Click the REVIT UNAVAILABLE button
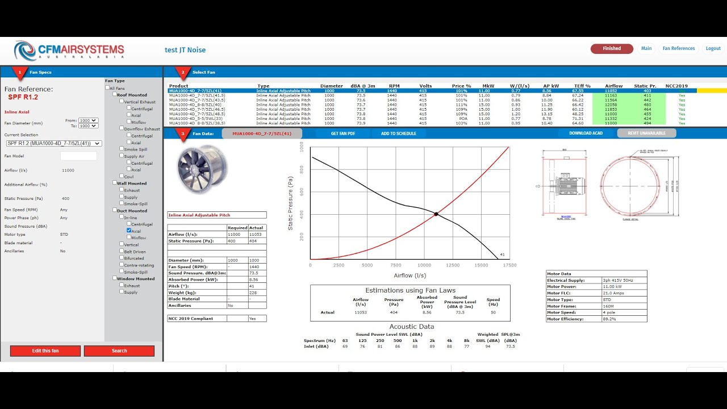The image size is (727, 409). coord(646,133)
